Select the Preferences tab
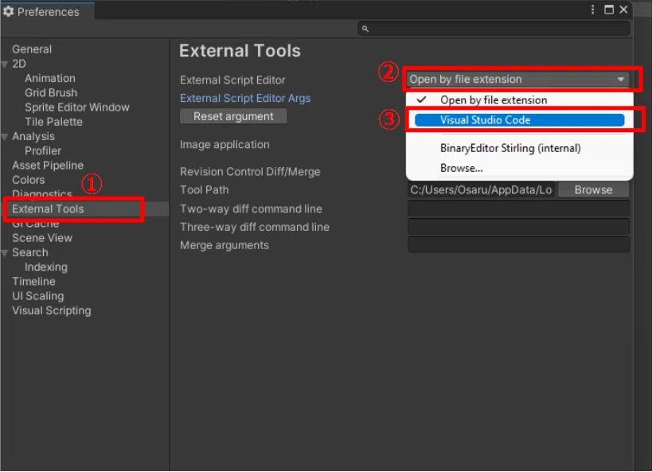This screenshot has height=472, width=652. [48, 11]
